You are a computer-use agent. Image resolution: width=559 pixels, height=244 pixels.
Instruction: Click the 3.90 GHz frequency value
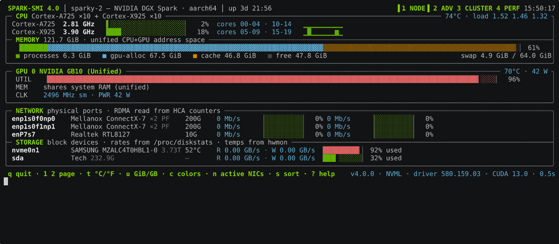[79, 32]
